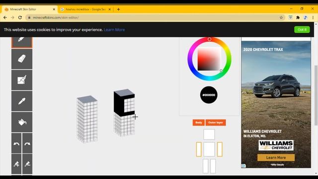Select the auto tone brush tool
The height and width of the screenshot is (179, 318).
point(22,80)
